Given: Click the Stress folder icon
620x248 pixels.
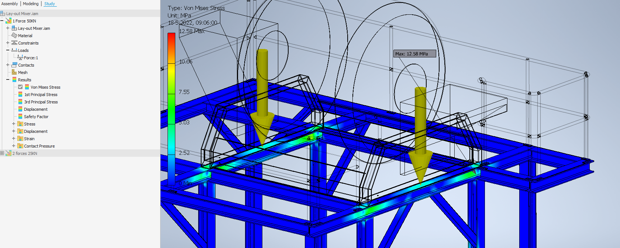Looking at the screenshot, I should pyautogui.click(x=20, y=124).
